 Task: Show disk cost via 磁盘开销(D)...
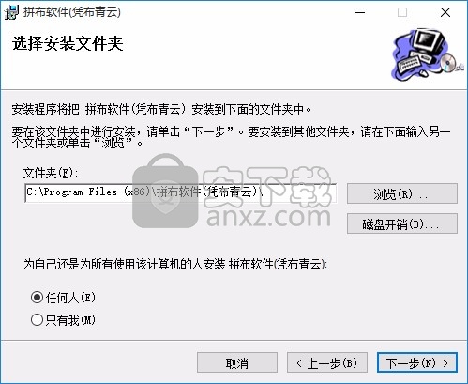402,223
